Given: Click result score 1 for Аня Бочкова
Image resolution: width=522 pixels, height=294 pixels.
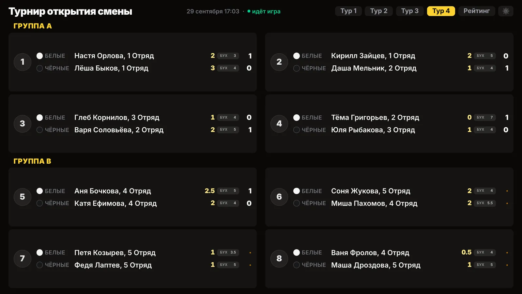Looking at the screenshot, I should 250,191.
